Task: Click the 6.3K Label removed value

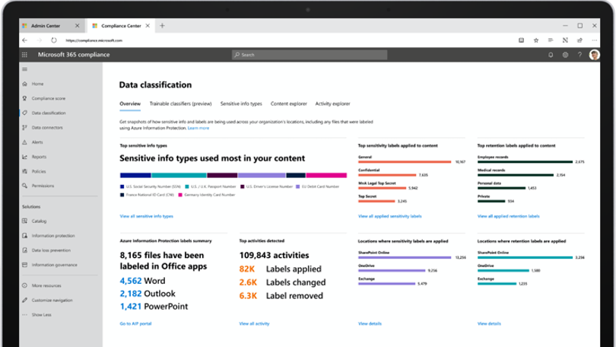Action: [248, 296]
